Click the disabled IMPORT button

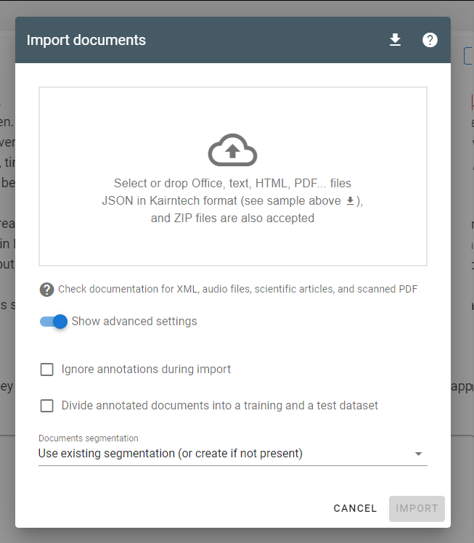click(x=417, y=508)
